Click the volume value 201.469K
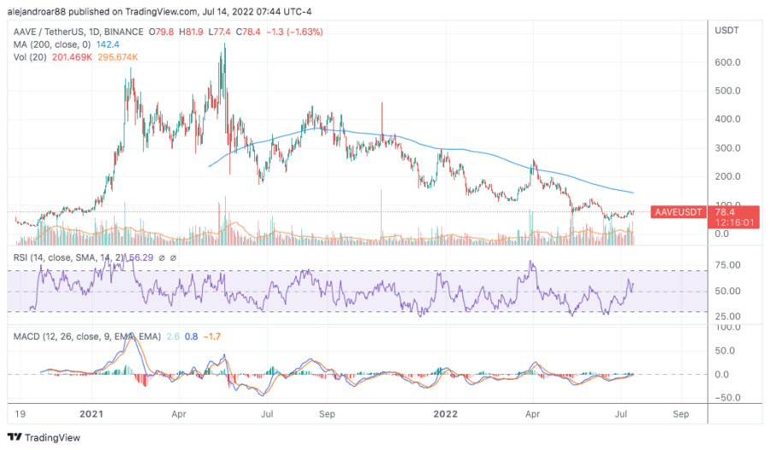770x450 pixels. click(72, 57)
